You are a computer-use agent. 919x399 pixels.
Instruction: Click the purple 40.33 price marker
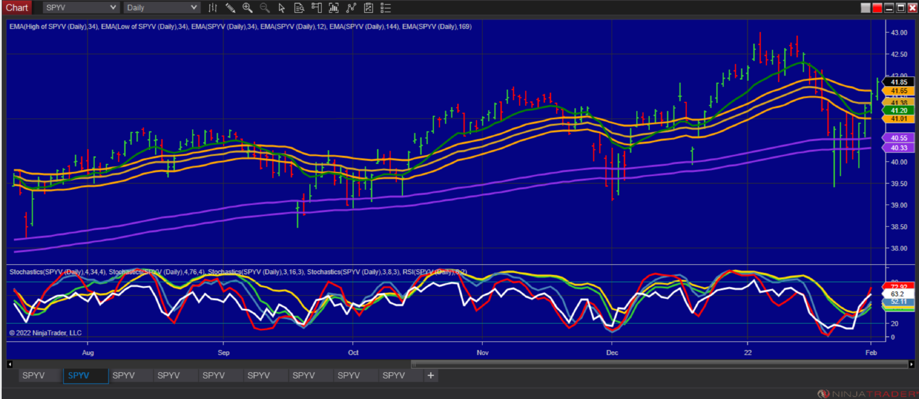pyautogui.click(x=898, y=148)
